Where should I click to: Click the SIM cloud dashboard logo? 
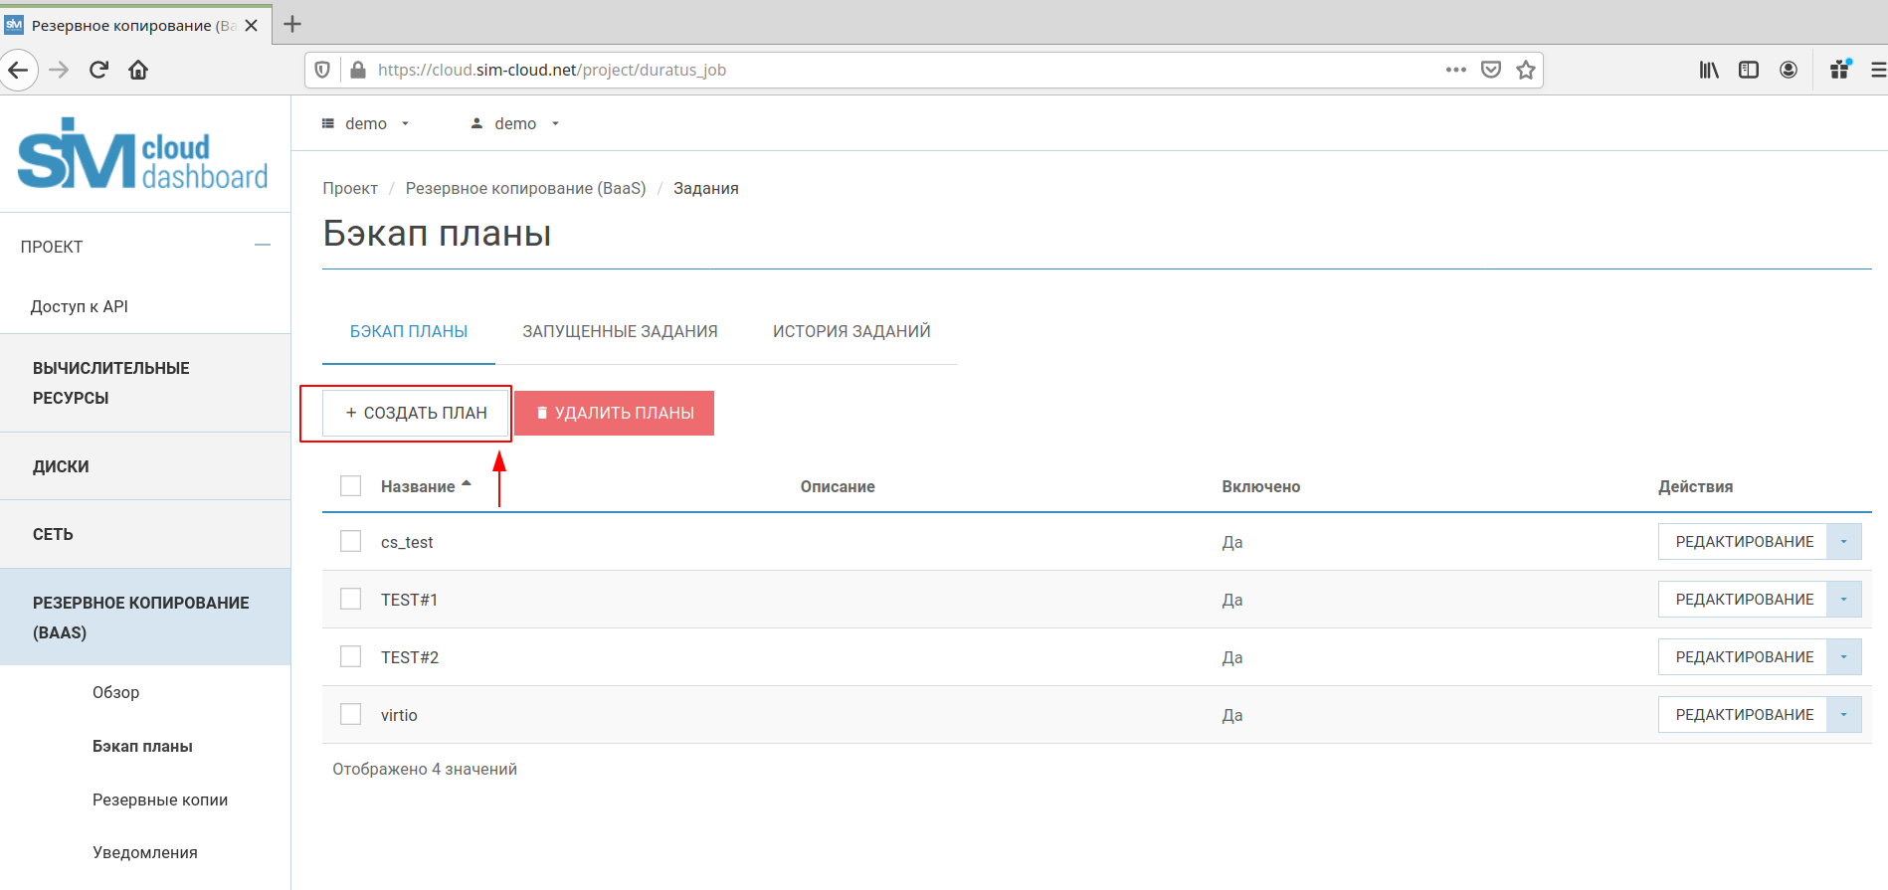point(143,155)
